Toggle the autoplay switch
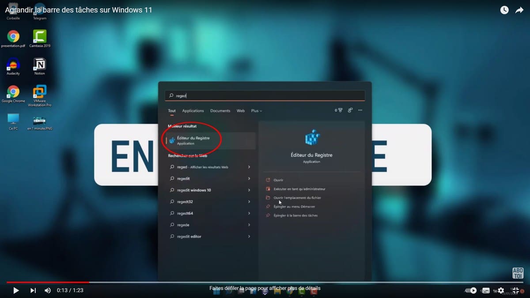530x298 pixels. (471, 290)
